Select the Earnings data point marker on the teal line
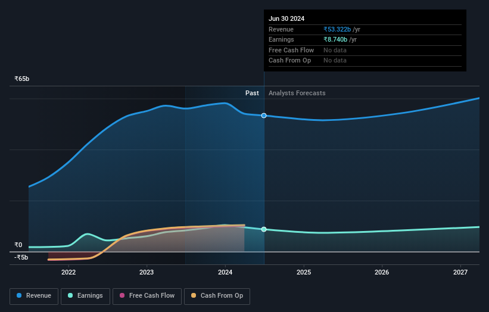Screen dimensions: 489x312 [x=264, y=229]
